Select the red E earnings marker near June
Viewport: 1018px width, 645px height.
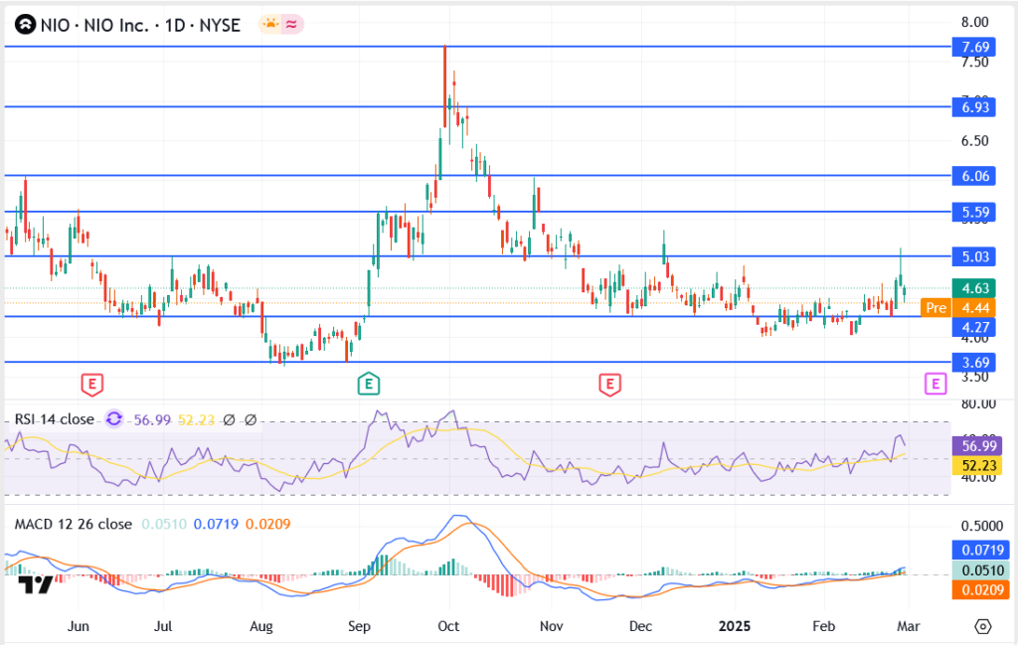pos(91,383)
